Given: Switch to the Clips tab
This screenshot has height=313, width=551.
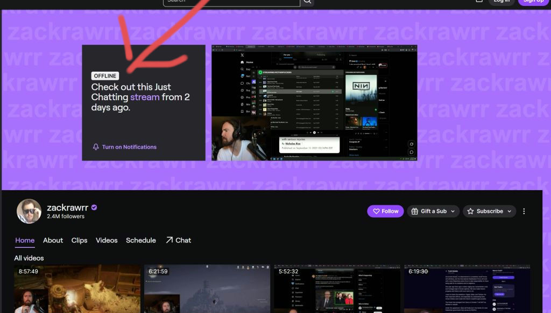Looking at the screenshot, I should 80,241.
